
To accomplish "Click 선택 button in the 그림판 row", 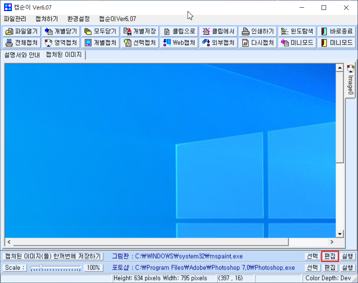I will [x=312, y=256].
